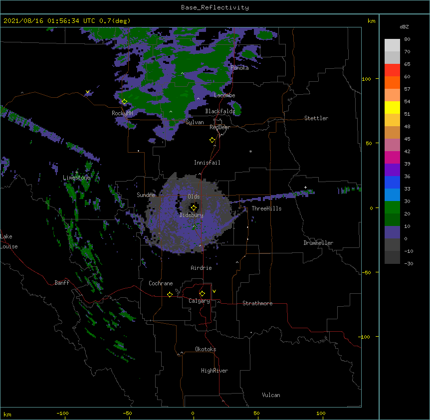The height and width of the screenshot is (420, 430).
Task: Click the Vulcan label
Action: click(271, 395)
